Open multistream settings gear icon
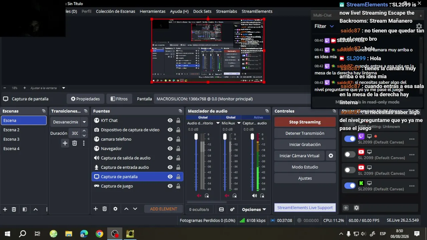Image resolution: width=427 pixels, height=240 pixels. tap(356, 208)
